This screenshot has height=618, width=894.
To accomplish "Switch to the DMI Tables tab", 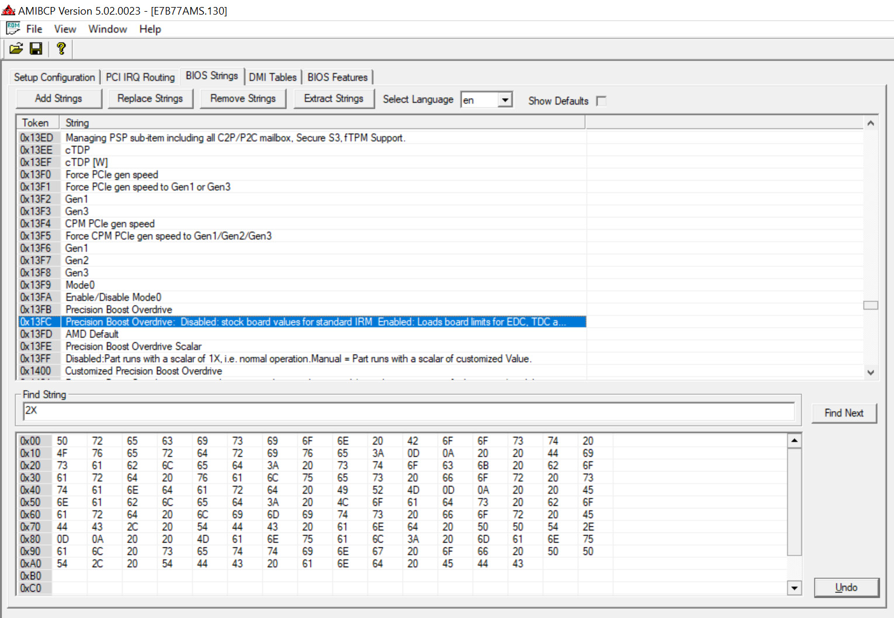I will tap(273, 77).
